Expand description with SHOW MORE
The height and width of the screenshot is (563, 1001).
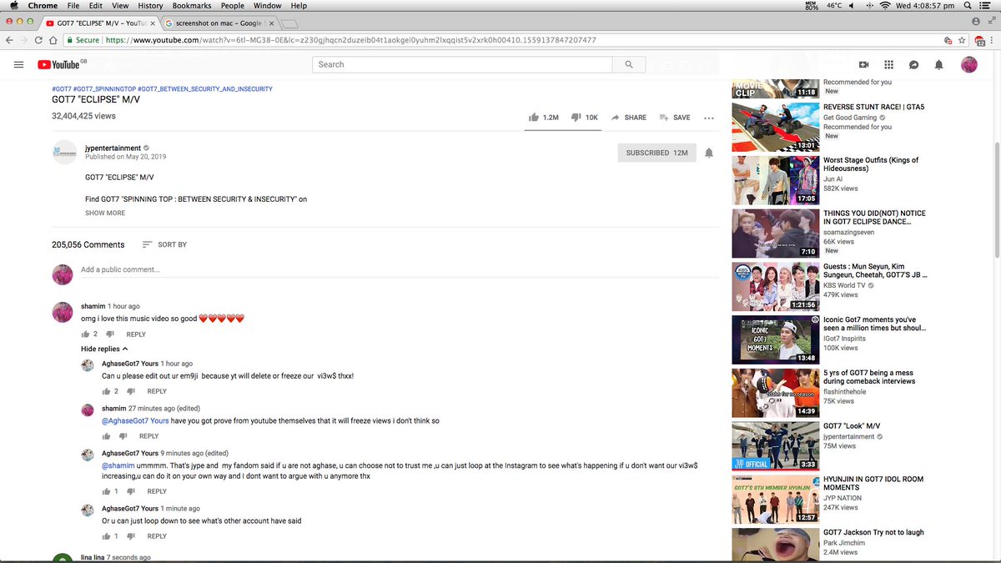105,213
